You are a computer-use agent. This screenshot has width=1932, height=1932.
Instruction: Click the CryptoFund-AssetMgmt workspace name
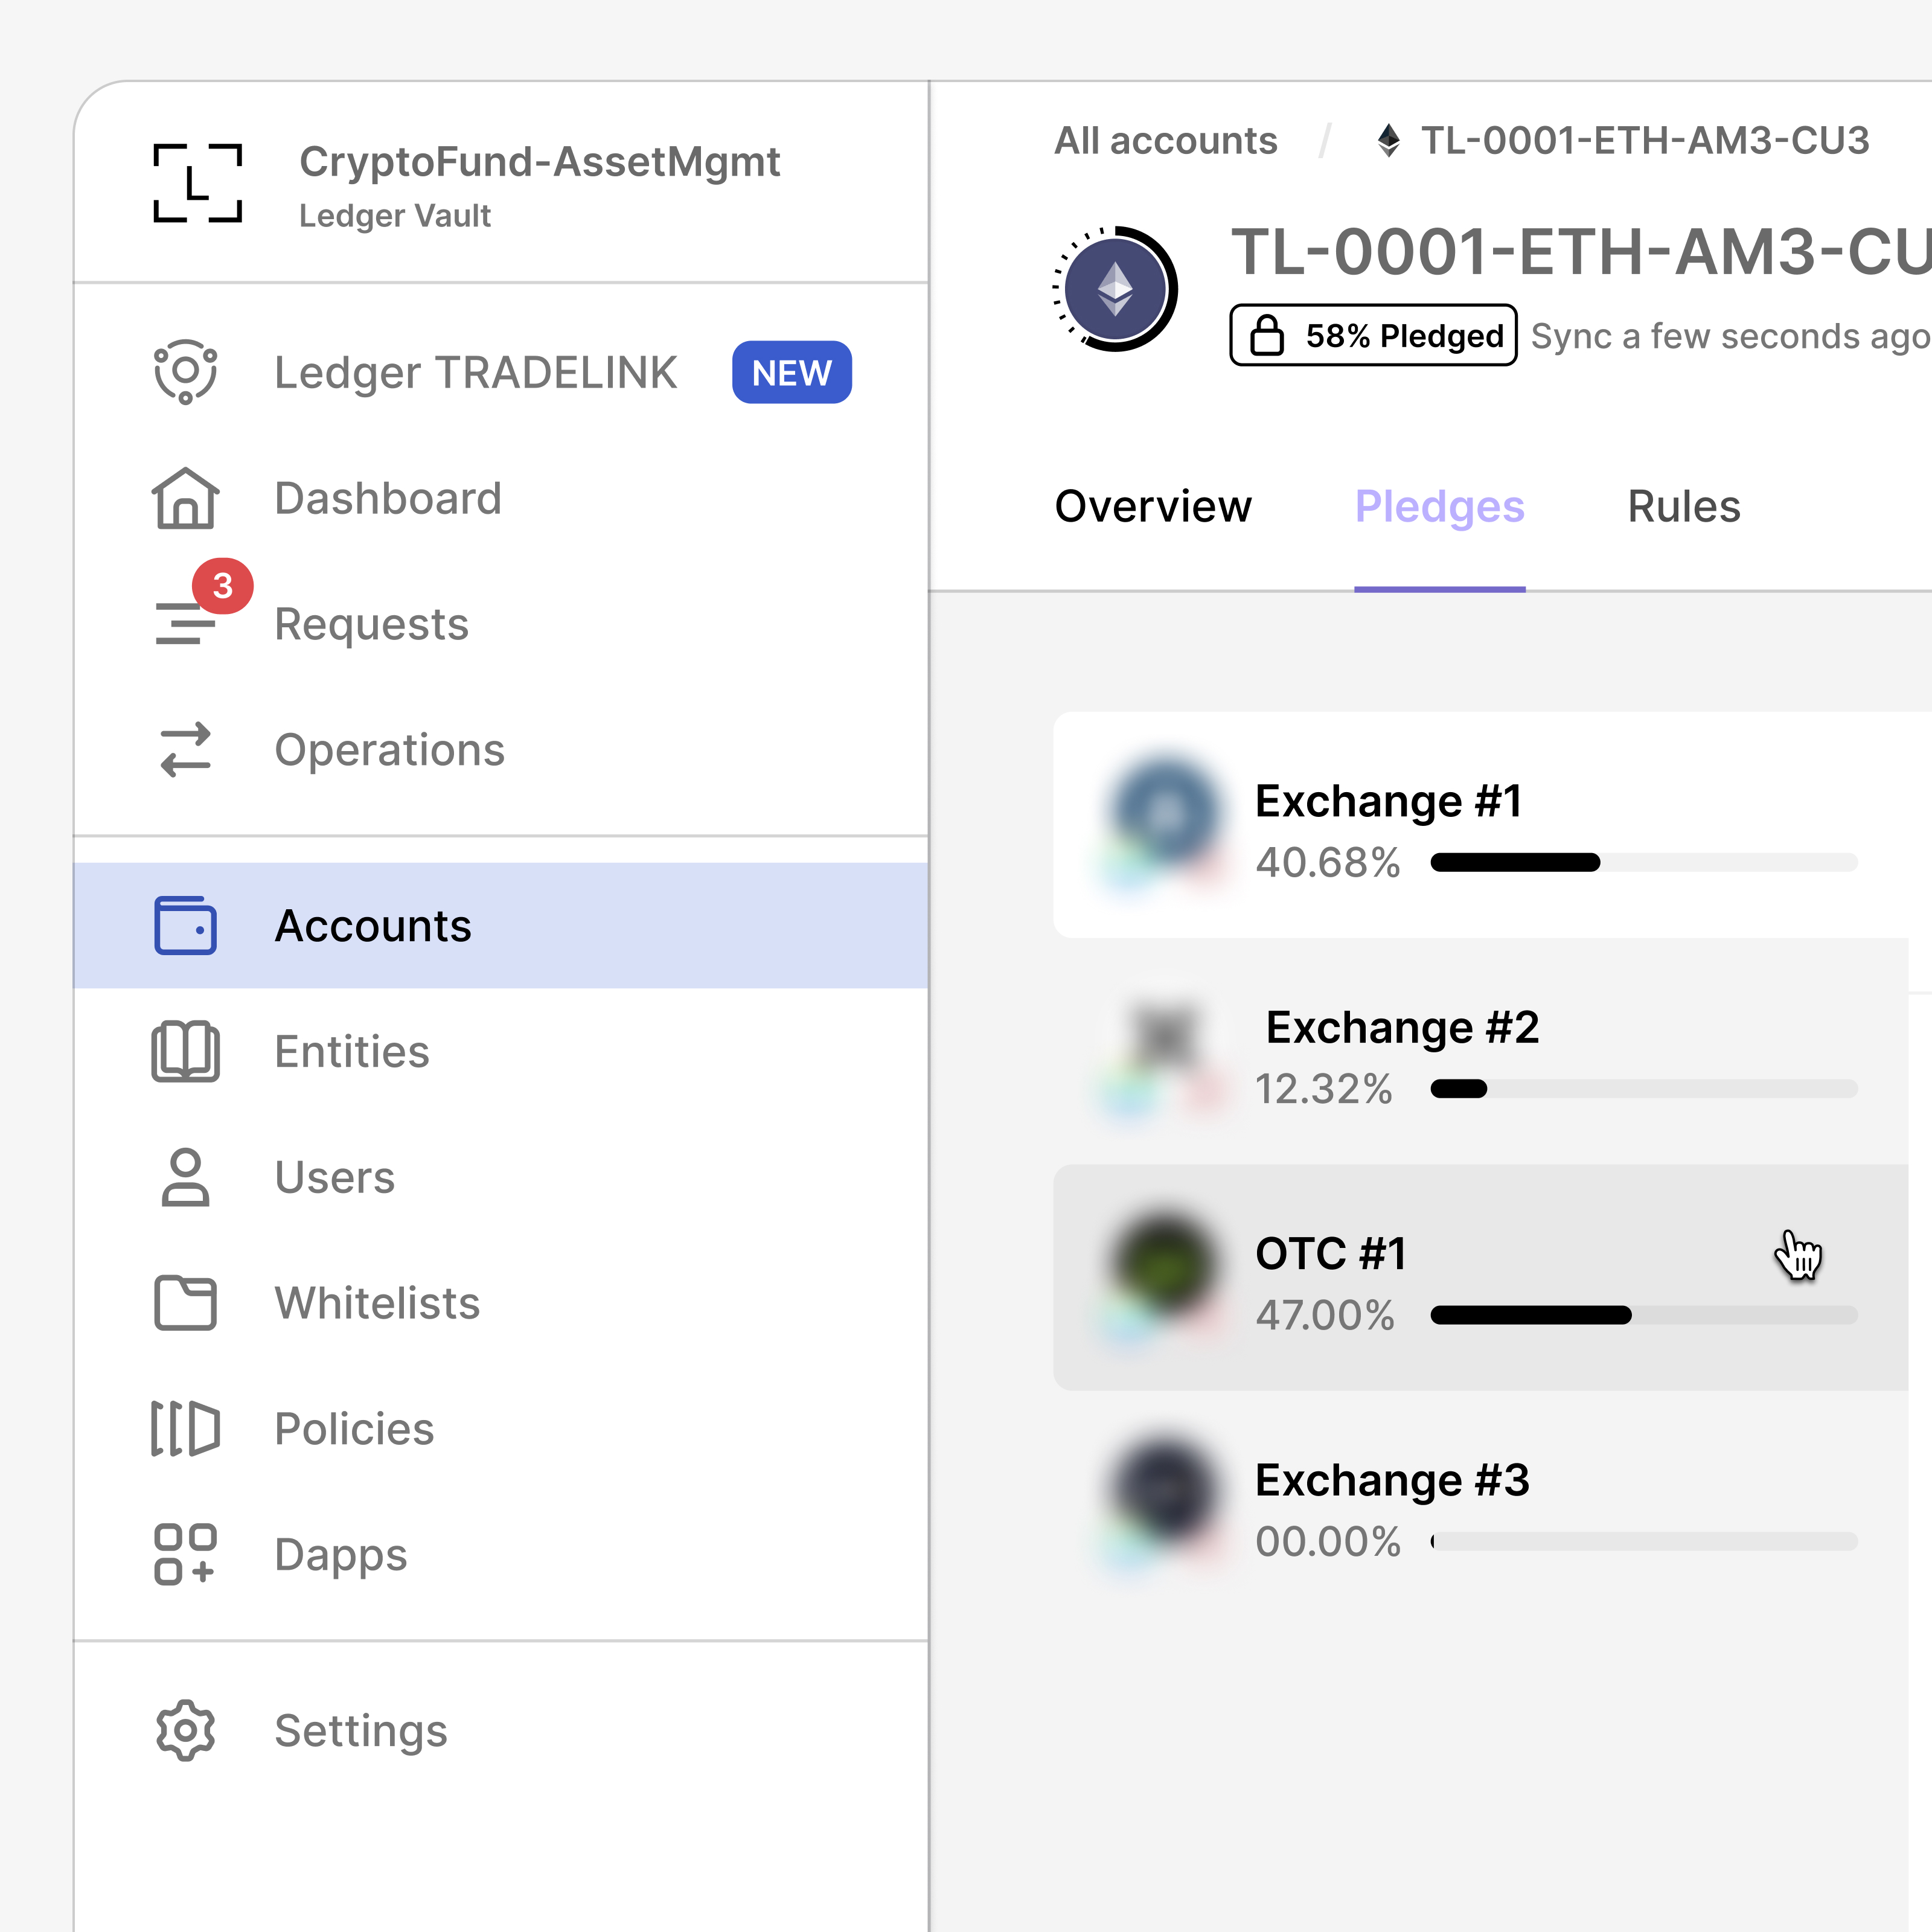coord(540,162)
